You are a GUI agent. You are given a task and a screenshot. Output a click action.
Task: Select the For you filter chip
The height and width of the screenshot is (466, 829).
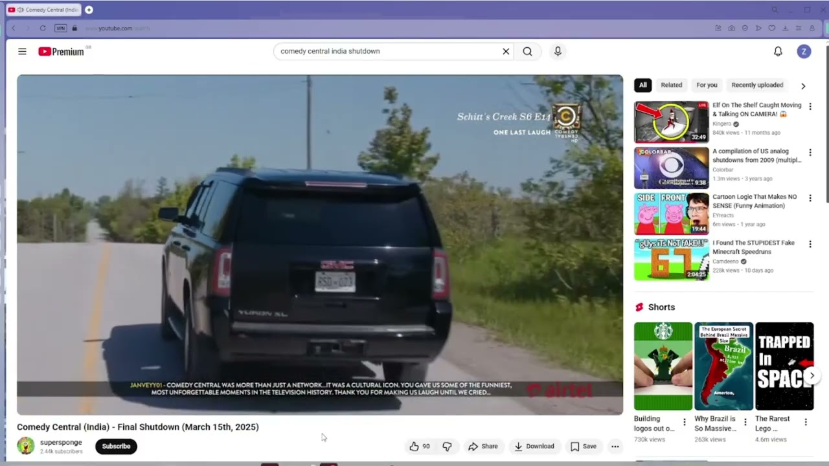click(x=707, y=85)
